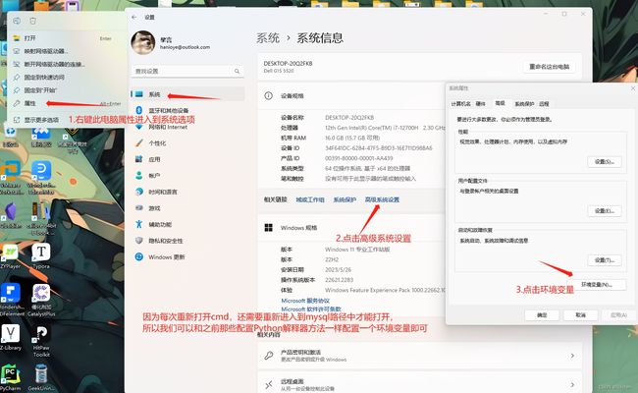Open the Microsoft 服务协议 link

[x=305, y=301]
